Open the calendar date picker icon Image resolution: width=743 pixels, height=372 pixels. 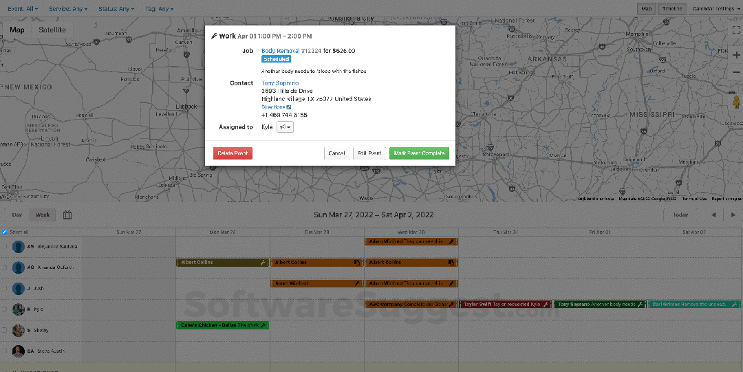tap(67, 215)
